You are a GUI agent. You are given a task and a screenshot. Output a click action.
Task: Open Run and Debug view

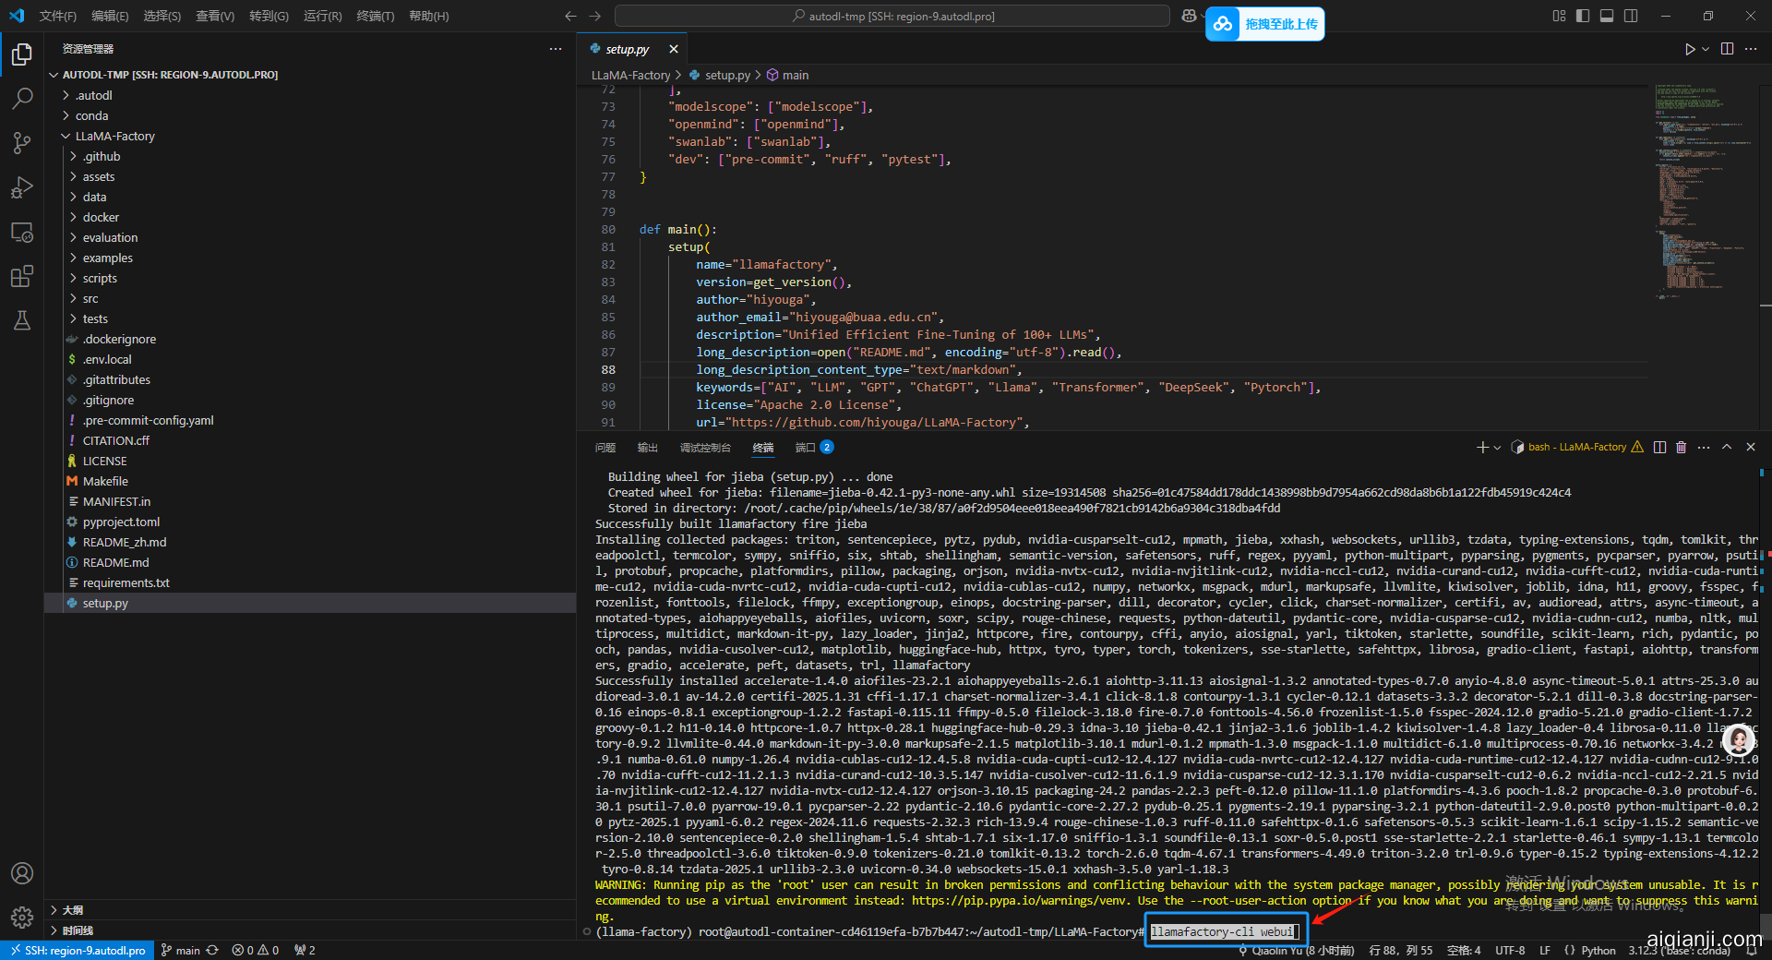pos(22,187)
